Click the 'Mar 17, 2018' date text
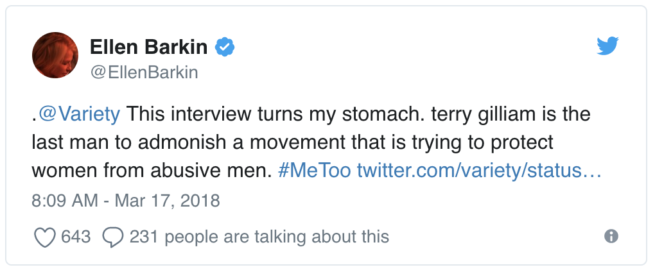This screenshot has height=272, width=655. pos(167,200)
